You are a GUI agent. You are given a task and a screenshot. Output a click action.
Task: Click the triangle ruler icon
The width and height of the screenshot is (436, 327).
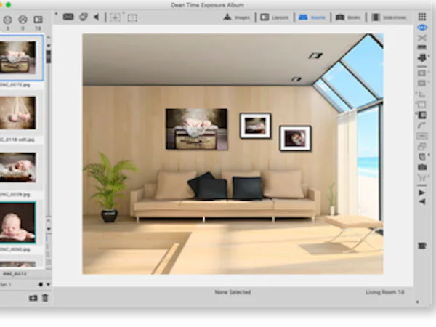[x=421, y=94]
